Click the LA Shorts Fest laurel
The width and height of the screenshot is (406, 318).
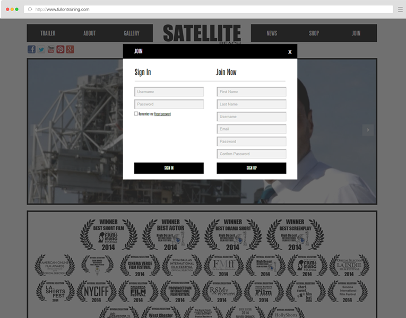[x=55, y=291]
